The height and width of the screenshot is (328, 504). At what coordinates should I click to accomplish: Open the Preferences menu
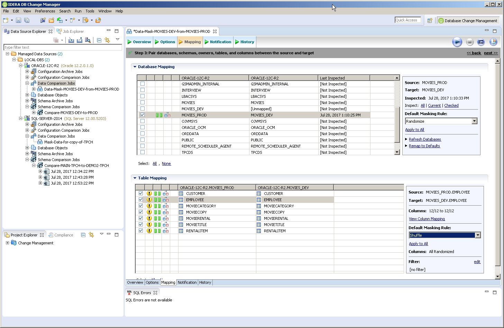coord(45,11)
